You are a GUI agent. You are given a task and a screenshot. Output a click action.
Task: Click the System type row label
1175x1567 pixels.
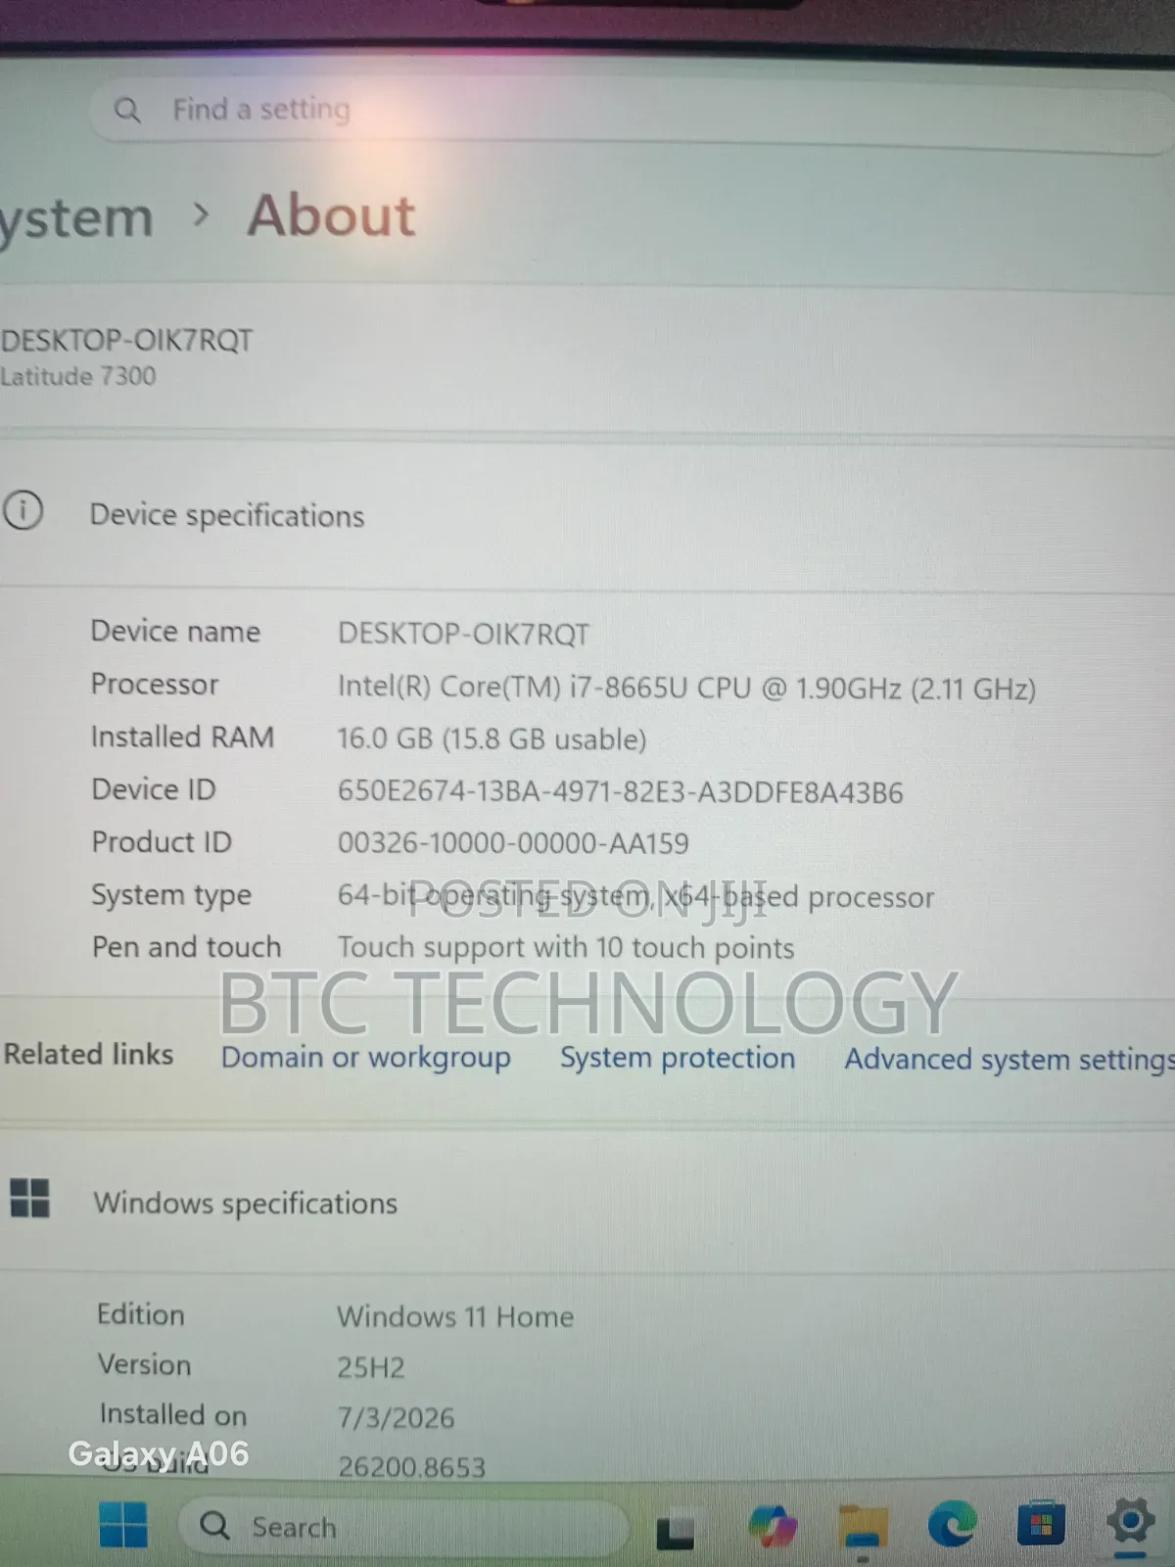tap(171, 895)
